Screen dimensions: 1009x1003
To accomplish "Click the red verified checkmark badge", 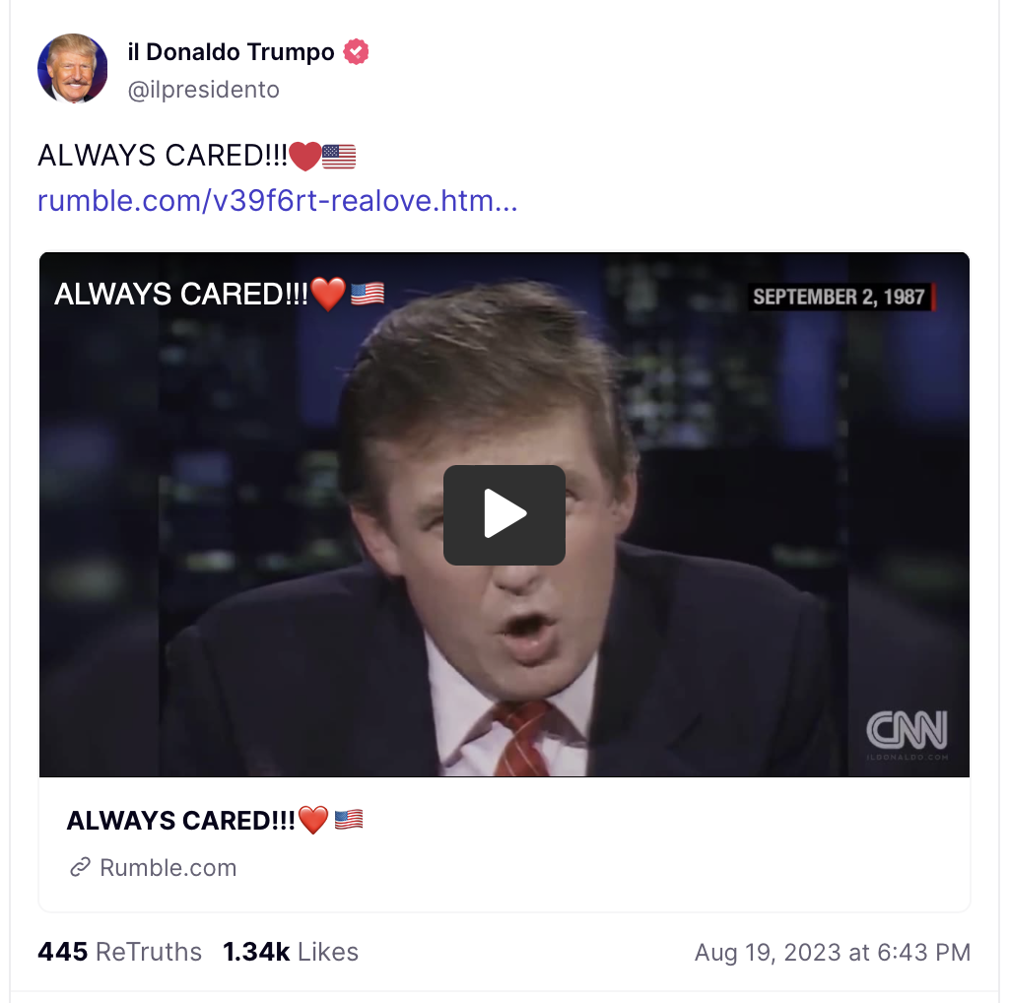I will pos(356,51).
